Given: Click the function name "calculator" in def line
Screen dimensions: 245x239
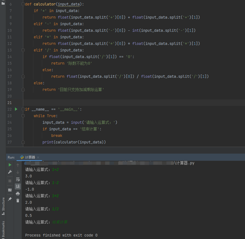Looking at the screenshot, I should click(x=45, y=4).
